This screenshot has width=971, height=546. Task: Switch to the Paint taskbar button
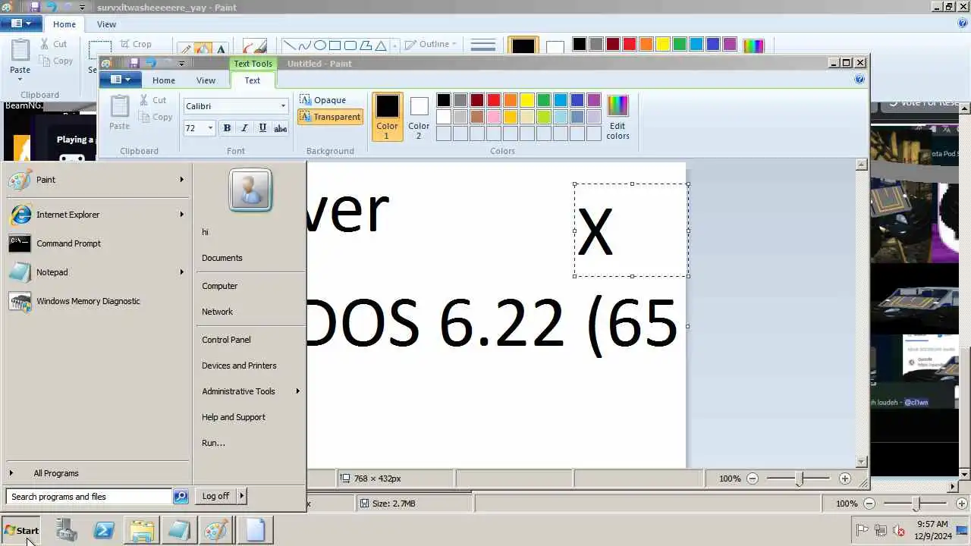215,530
